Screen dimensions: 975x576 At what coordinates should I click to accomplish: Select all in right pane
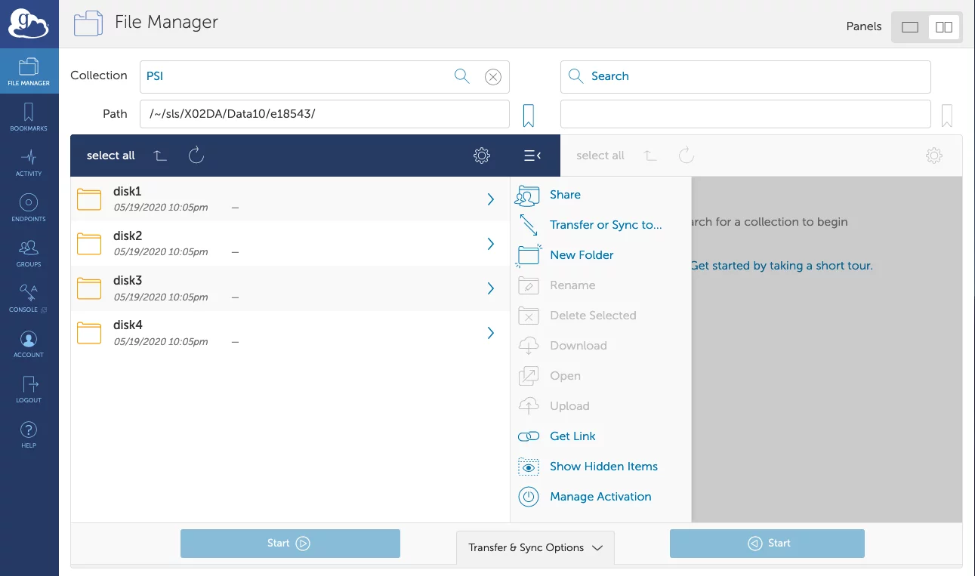(x=600, y=156)
